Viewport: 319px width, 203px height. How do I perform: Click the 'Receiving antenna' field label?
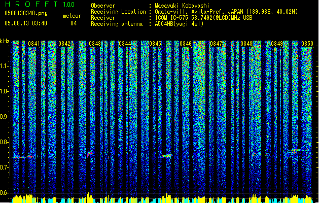pyautogui.click(x=117, y=24)
